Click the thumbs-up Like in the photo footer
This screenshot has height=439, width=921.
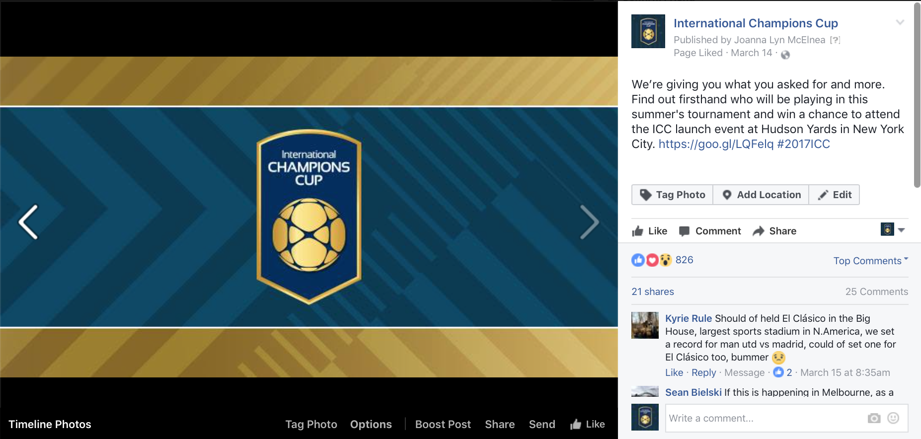587,424
